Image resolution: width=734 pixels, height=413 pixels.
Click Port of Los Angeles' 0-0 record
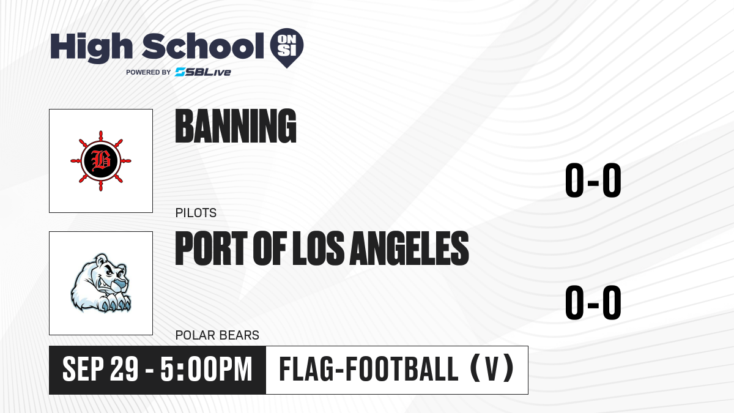point(593,303)
